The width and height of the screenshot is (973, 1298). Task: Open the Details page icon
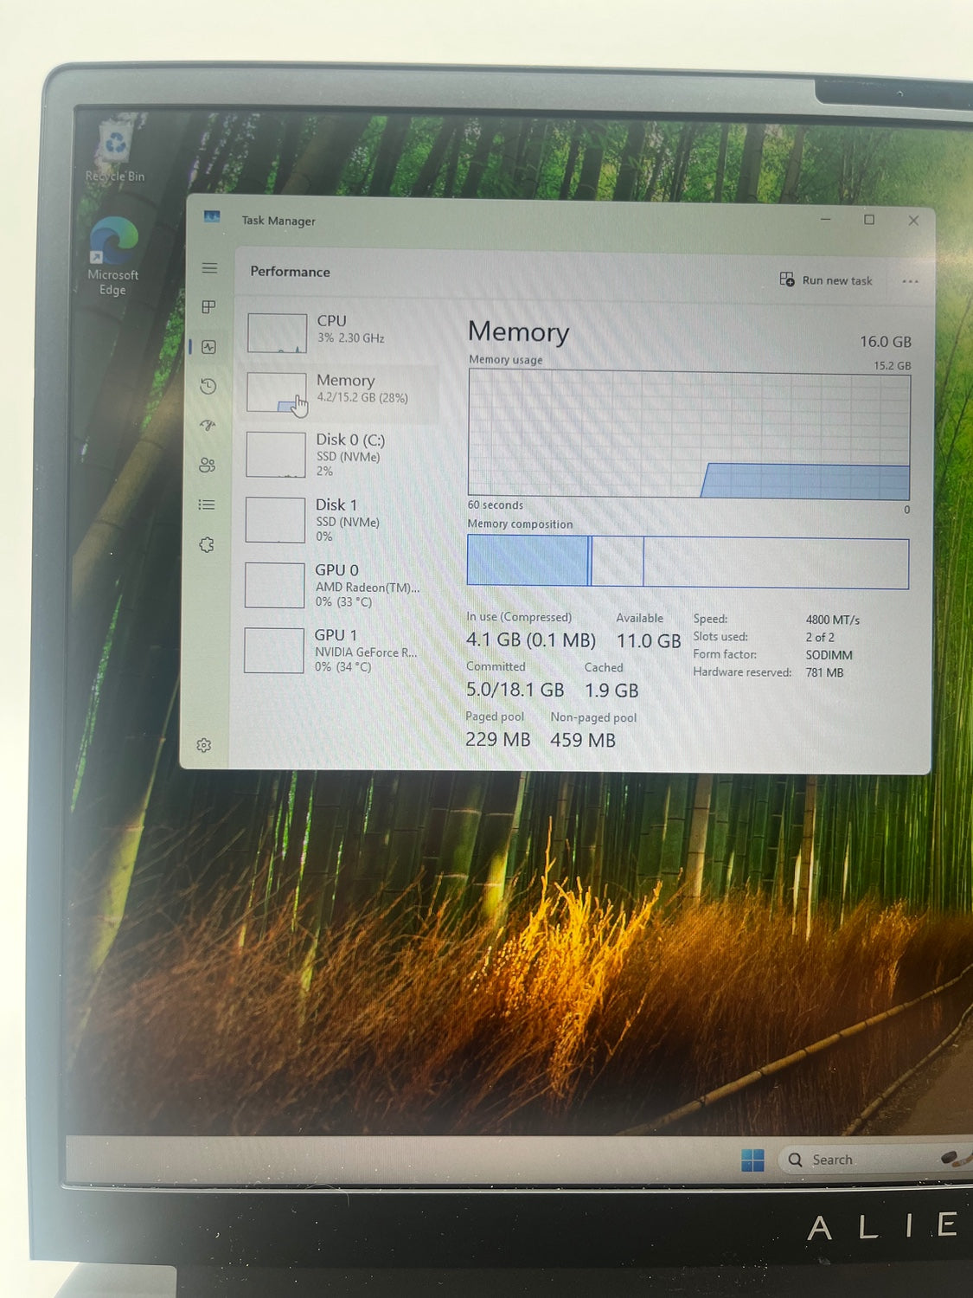pyautogui.click(x=207, y=504)
